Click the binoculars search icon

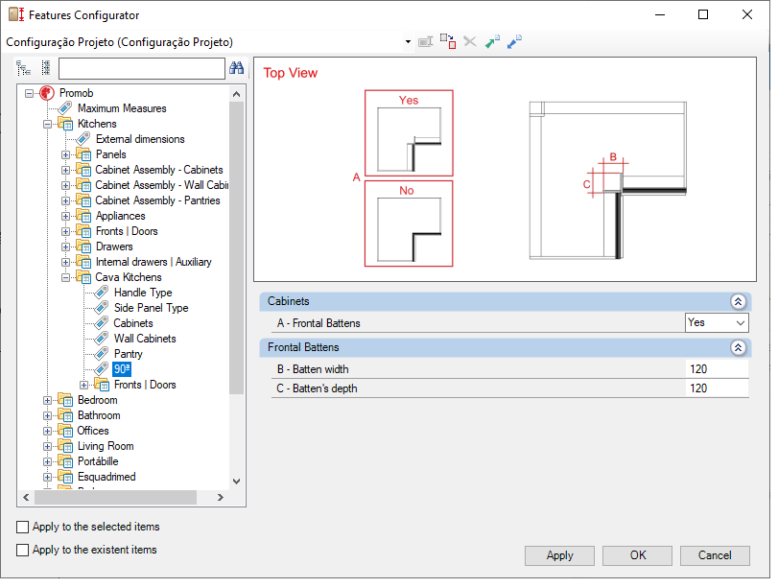point(237,68)
